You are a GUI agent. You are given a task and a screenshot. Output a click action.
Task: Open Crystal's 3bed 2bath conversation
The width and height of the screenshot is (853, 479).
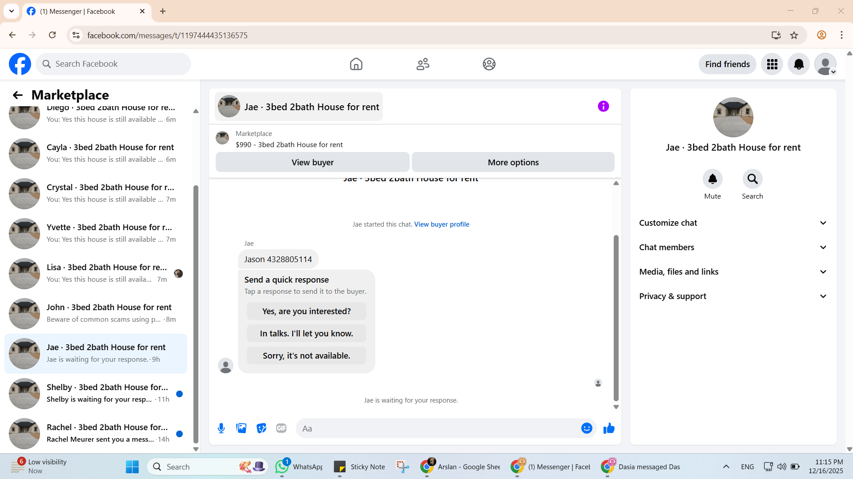tap(96, 194)
